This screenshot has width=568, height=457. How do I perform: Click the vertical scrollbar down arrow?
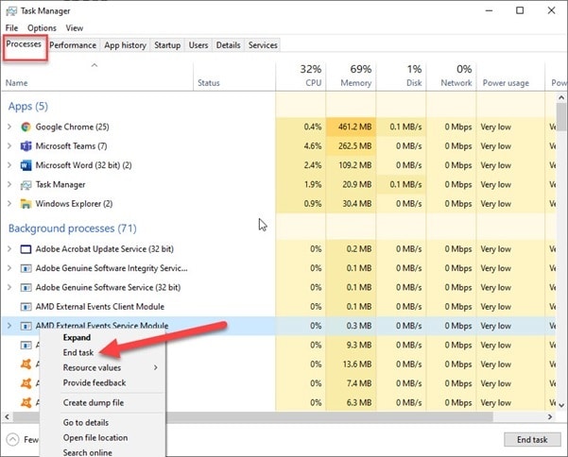(561, 405)
